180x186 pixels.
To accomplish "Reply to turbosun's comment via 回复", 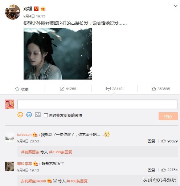I will (x=151, y=141).
